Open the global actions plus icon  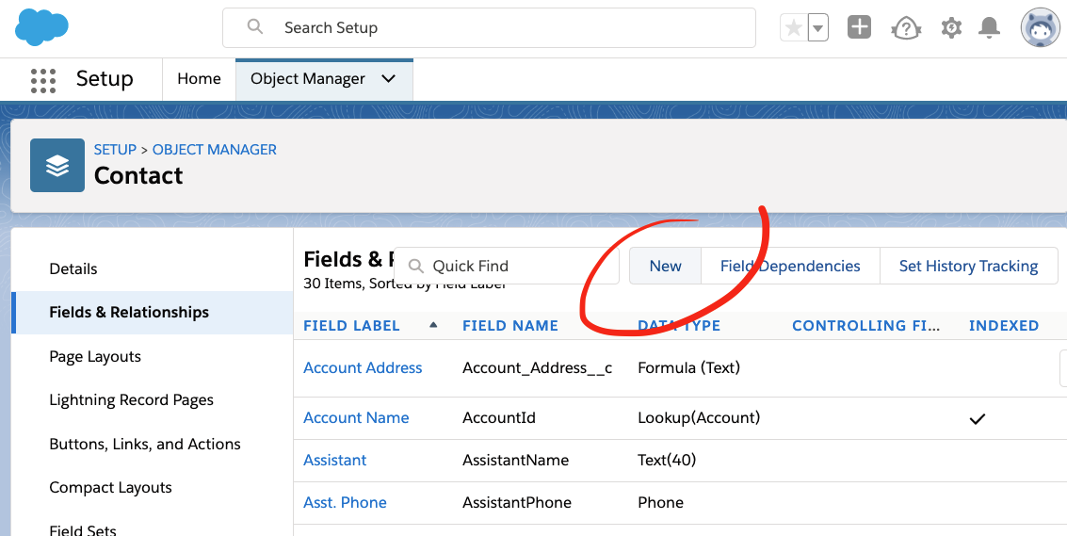point(859,27)
